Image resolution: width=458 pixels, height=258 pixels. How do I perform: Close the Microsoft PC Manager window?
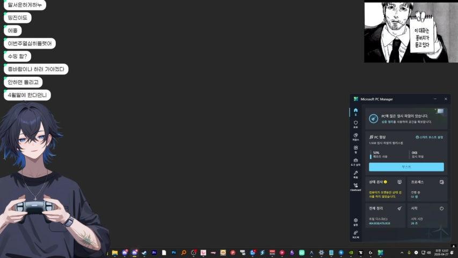coord(446,99)
